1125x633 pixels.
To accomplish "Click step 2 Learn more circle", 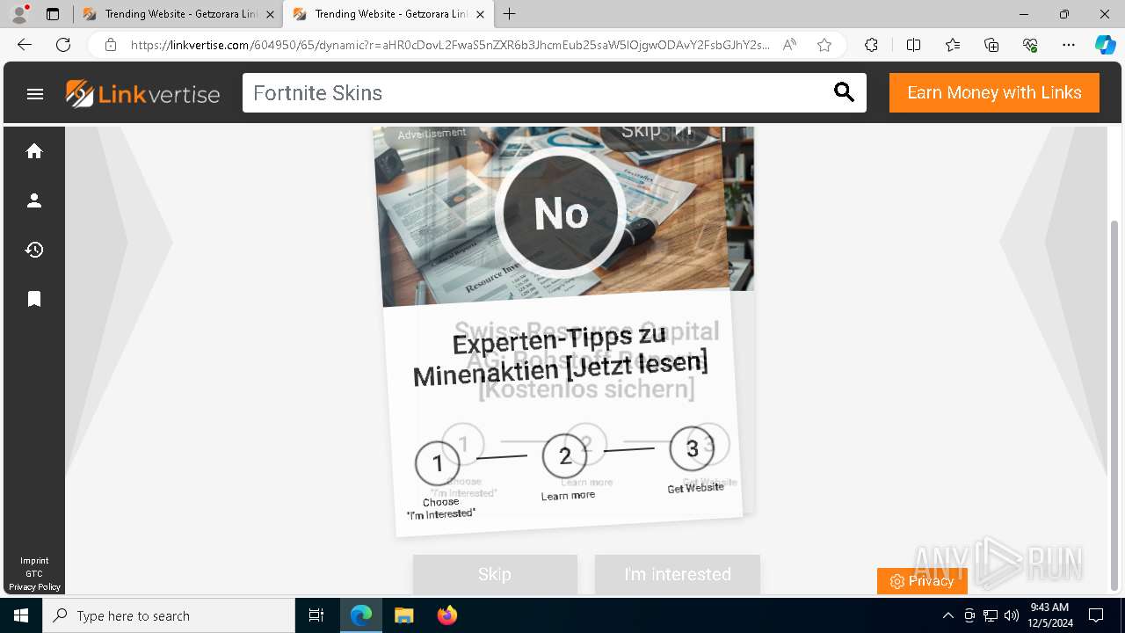I will (565, 455).
